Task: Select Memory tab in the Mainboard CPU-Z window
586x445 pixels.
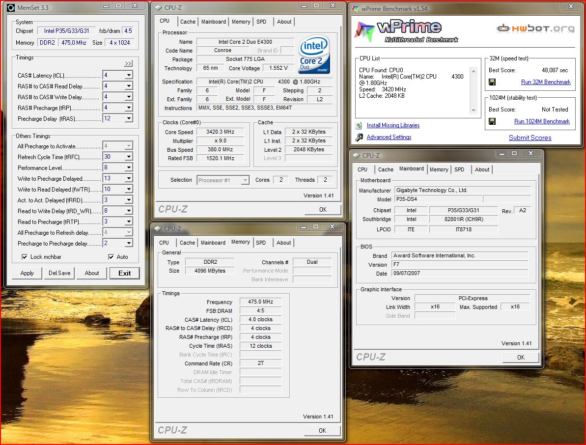Action: pyautogui.click(x=439, y=169)
